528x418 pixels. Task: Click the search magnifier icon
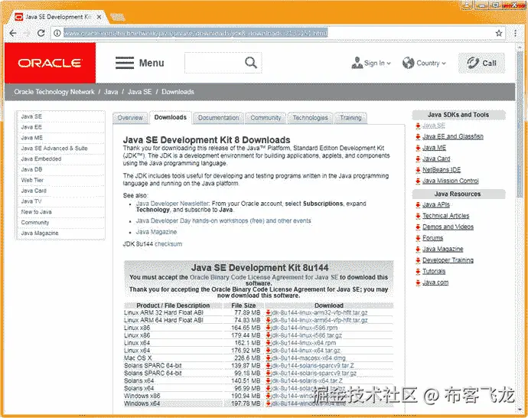click(x=251, y=63)
